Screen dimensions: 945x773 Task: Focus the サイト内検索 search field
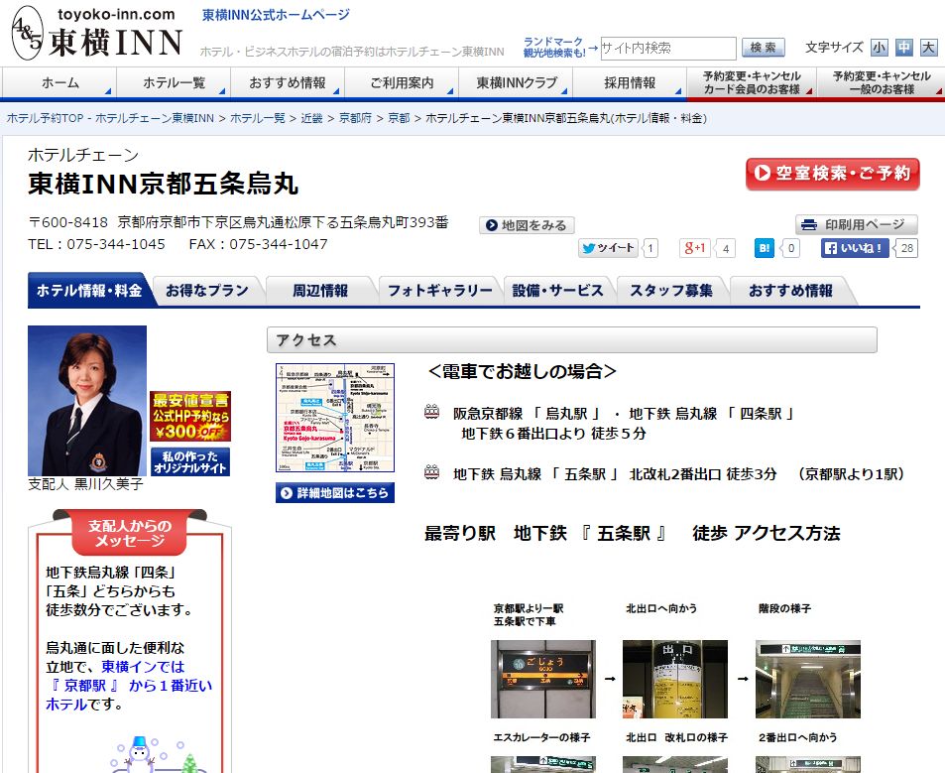667,49
